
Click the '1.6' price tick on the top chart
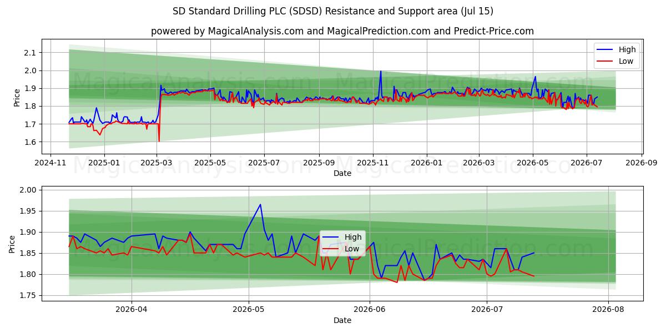tap(31, 142)
